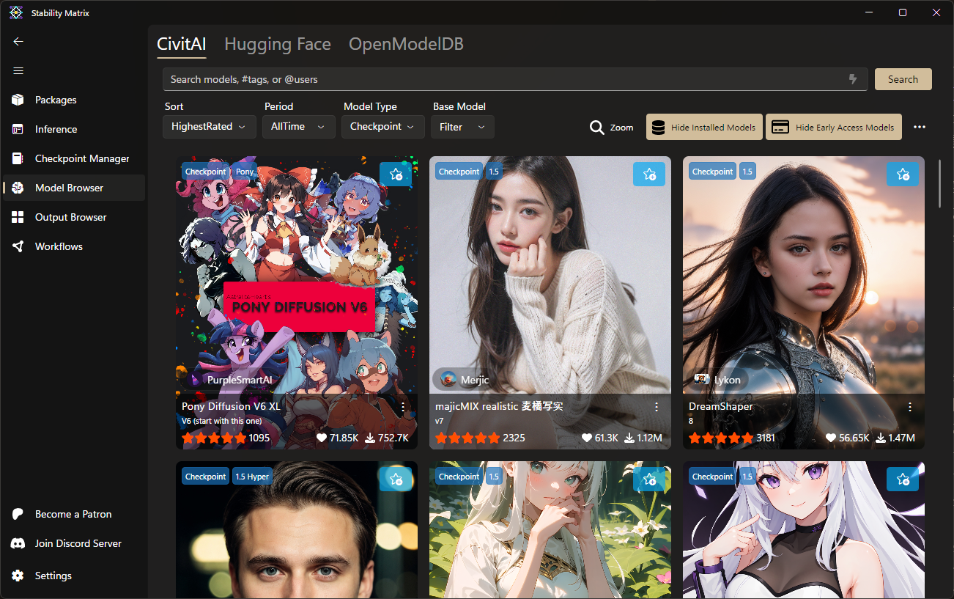954x599 pixels.
Task: Favorite the majicMIX realistic model
Action: click(649, 174)
